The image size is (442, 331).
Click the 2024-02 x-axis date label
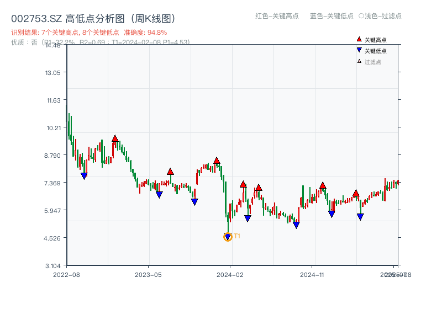tap(230, 274)
